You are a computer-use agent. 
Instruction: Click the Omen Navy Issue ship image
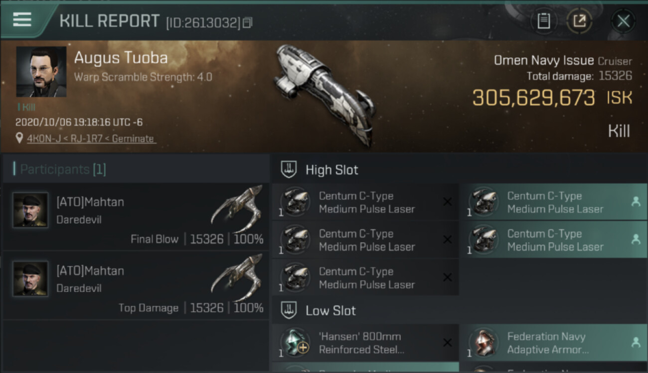coord(324,95)
